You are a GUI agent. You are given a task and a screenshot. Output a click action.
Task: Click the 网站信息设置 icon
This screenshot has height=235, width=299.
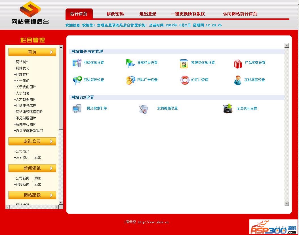coord(77,63)
